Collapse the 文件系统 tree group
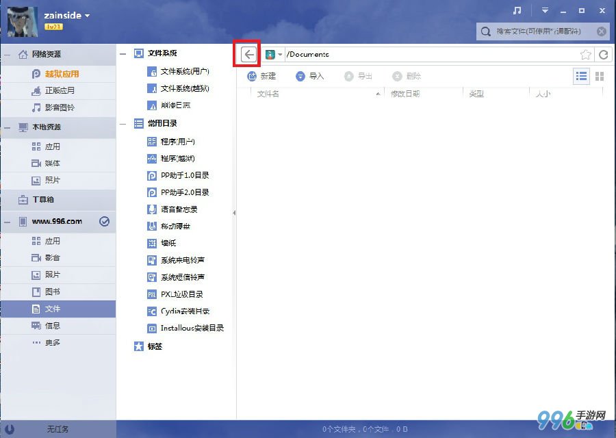Viewport: 616px width, 438px height. [123, 54]
